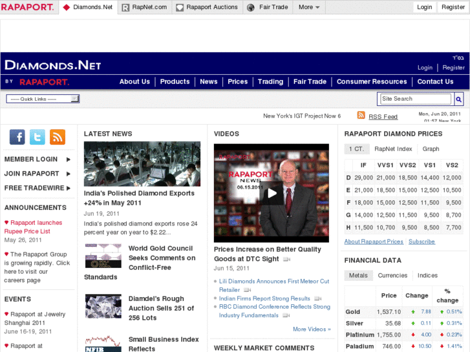Open the Consumer Resources menu

click(372, 81)
